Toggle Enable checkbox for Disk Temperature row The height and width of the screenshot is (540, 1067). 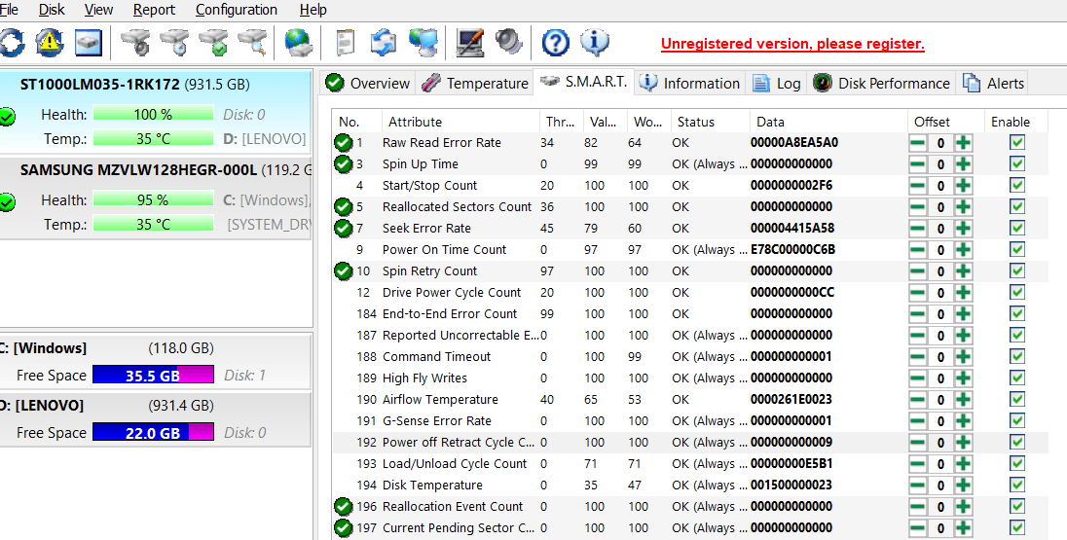point(1017,485)
